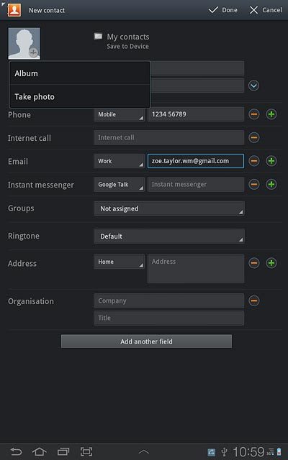Remove the Phone field with minus icon
This screenshot has width=288, height=460.
click(x=254, y=114)
